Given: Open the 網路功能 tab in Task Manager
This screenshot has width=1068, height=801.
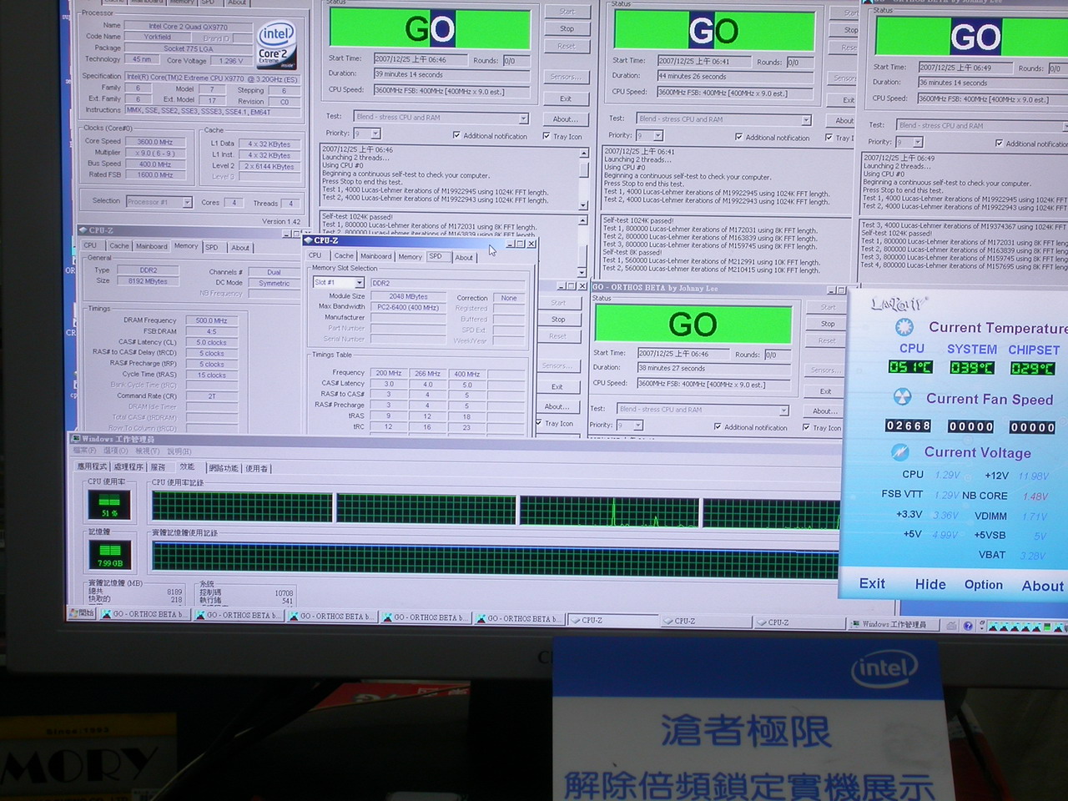Looking at the screenshot, I should (x=224, y=468).
